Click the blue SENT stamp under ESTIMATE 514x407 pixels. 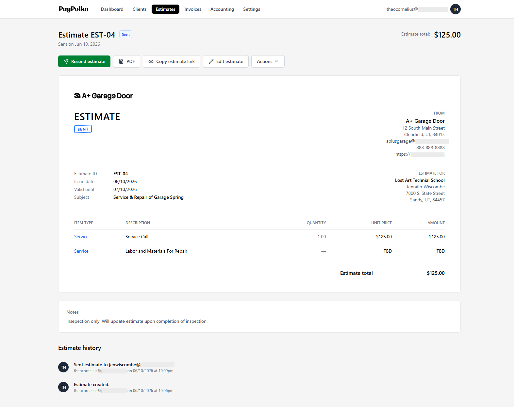point(83,129)
